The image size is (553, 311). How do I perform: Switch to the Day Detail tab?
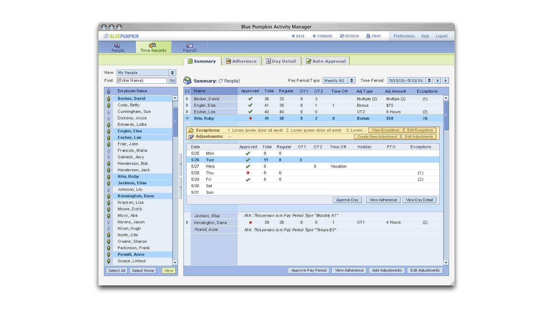pos(281,61)
